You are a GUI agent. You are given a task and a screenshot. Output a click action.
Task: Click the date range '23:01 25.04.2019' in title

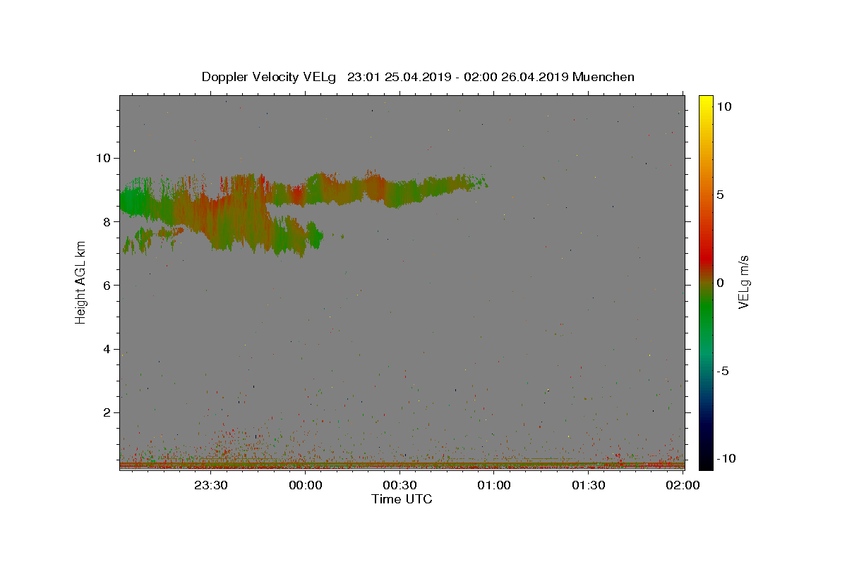(397, 77)
